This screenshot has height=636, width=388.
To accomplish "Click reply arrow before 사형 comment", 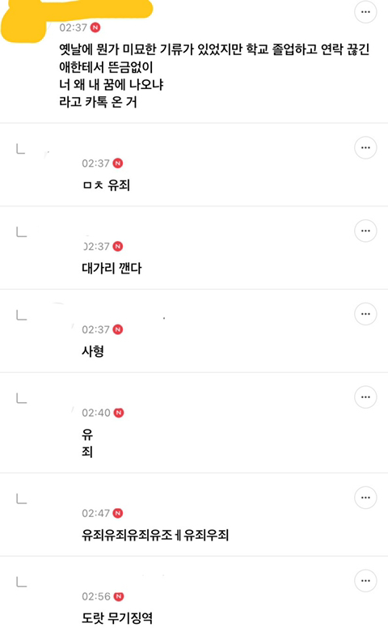I will click(21, 315).
